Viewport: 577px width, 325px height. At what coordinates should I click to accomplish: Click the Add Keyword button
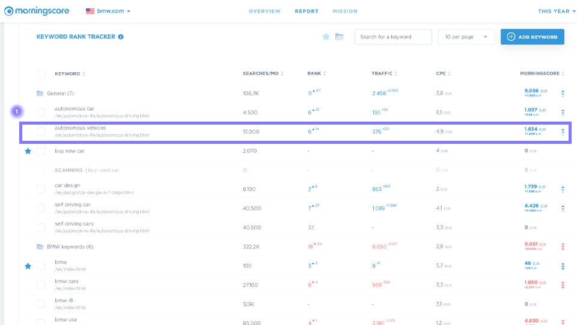point(532,37)
